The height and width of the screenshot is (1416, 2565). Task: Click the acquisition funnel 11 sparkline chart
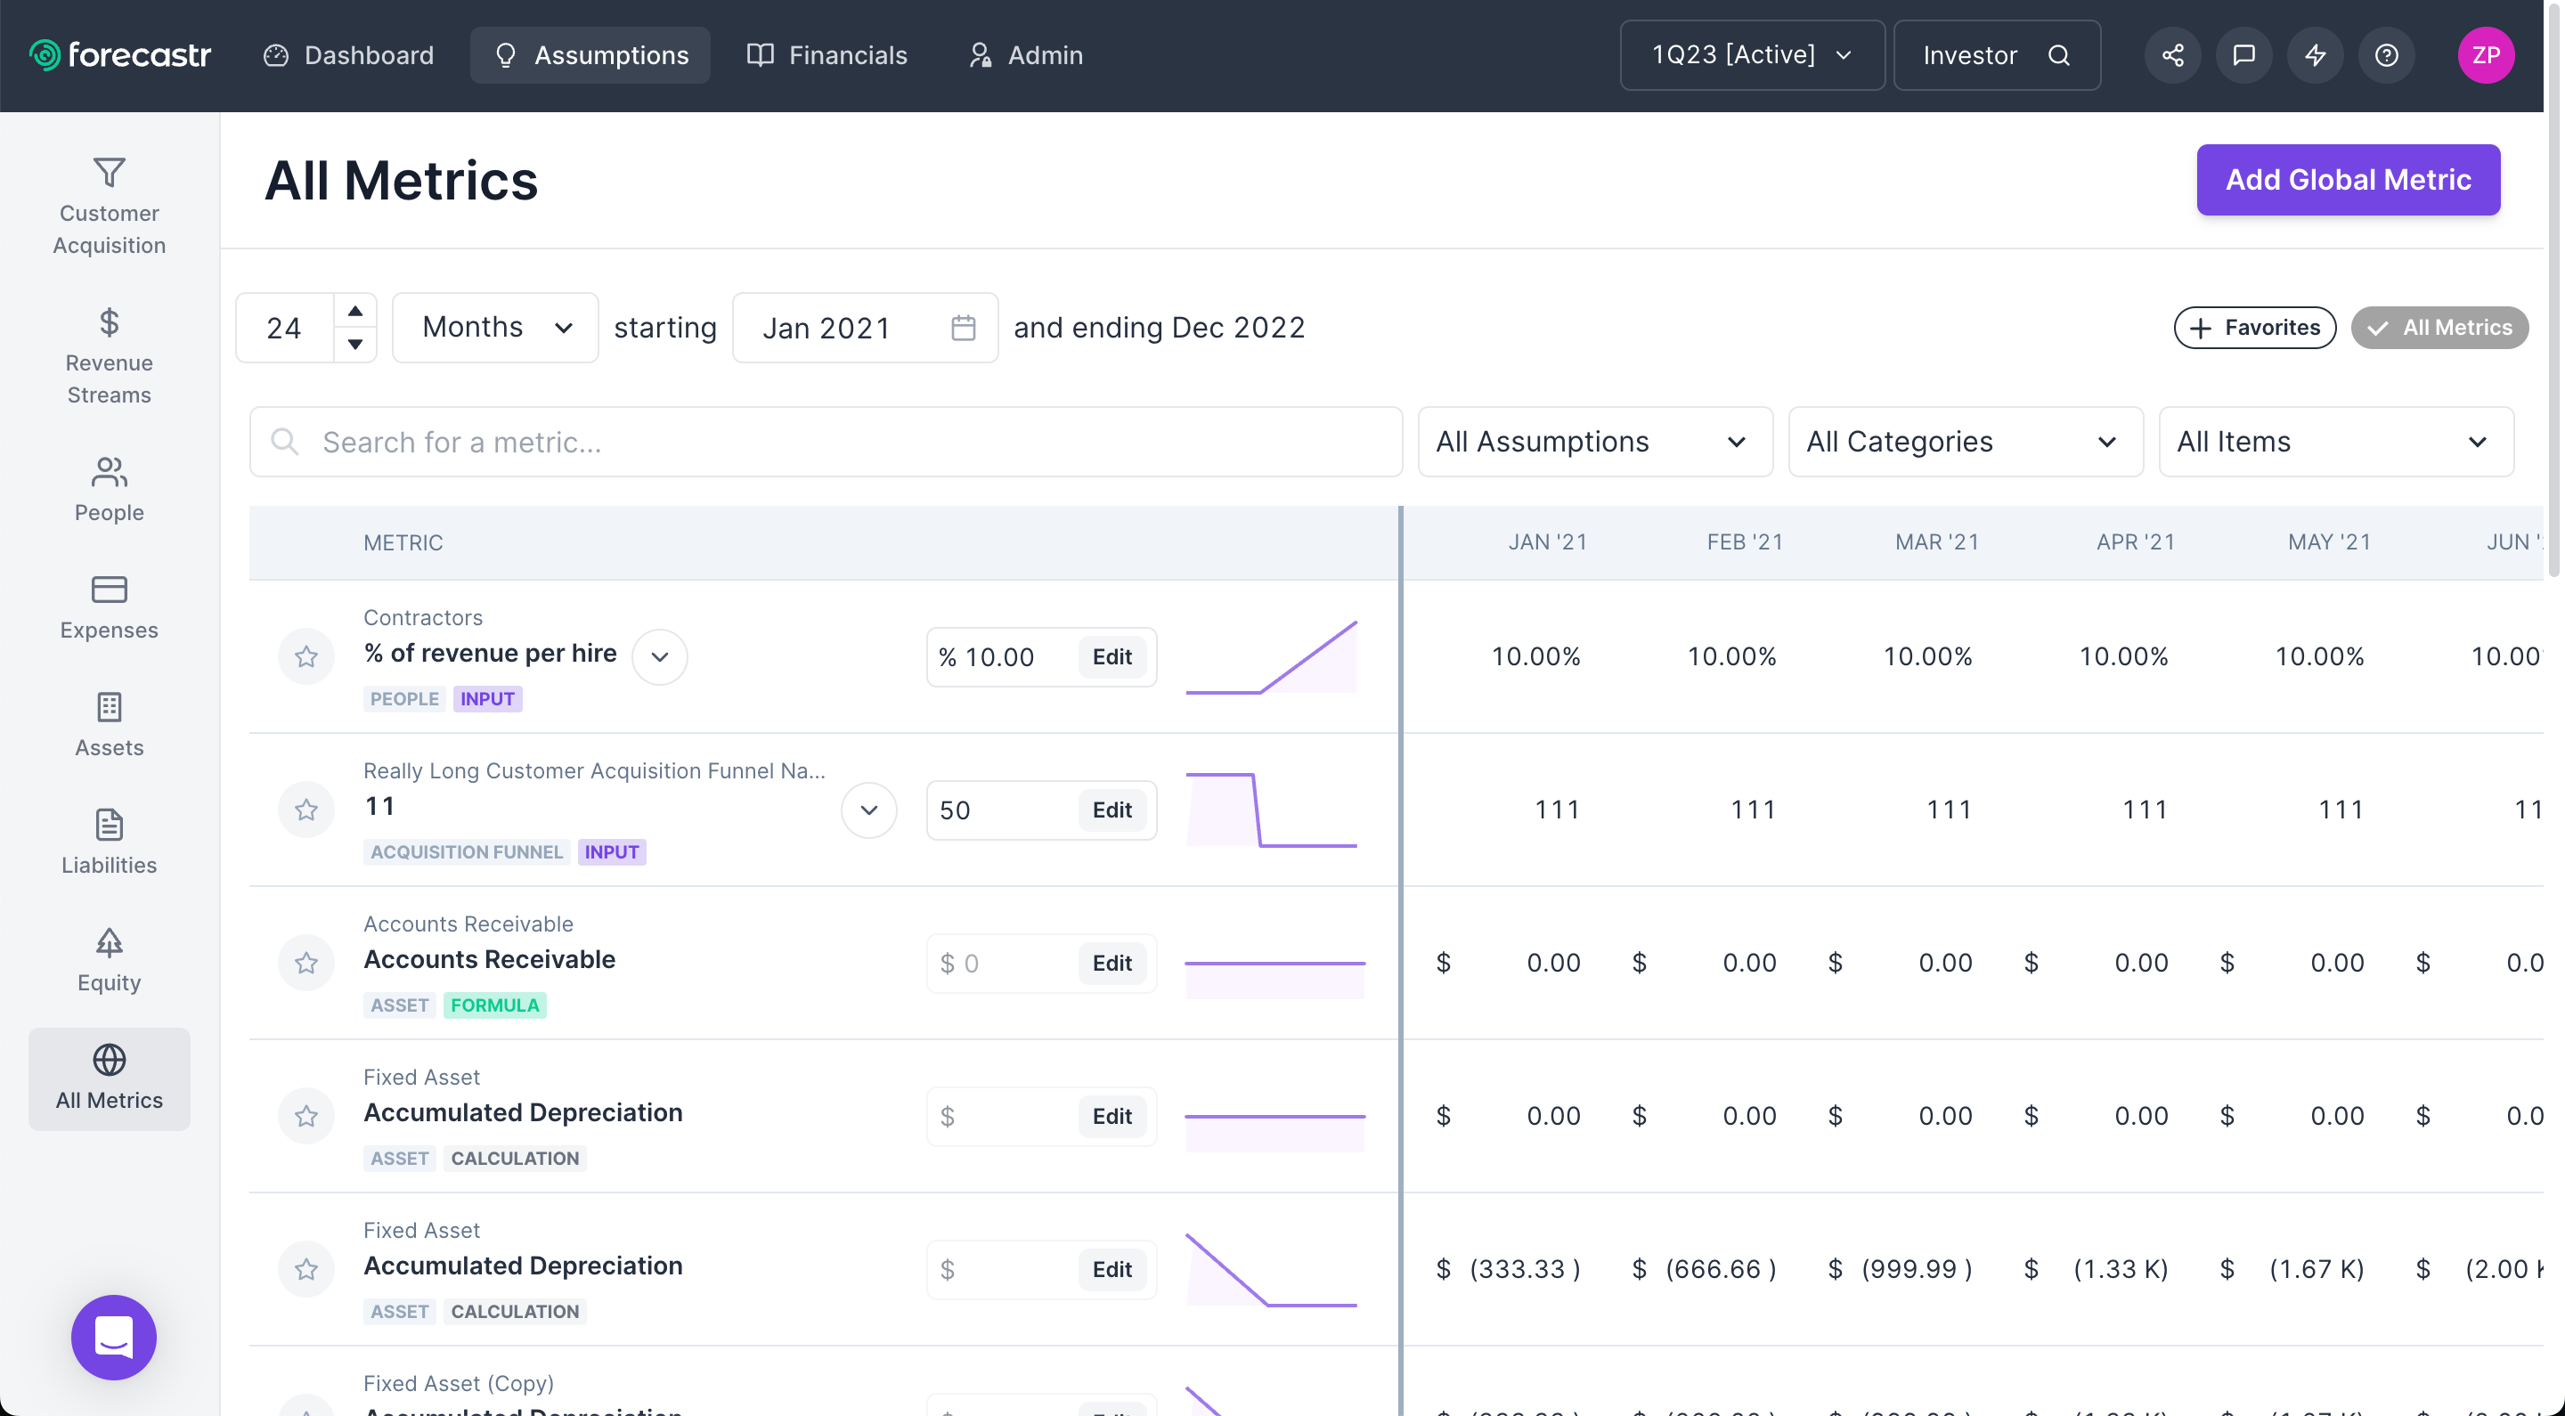click(1272, 810)
